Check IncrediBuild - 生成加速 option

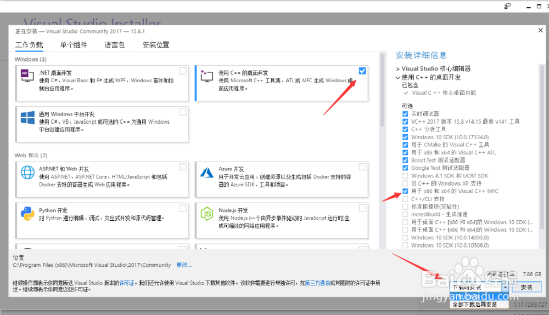405,214
